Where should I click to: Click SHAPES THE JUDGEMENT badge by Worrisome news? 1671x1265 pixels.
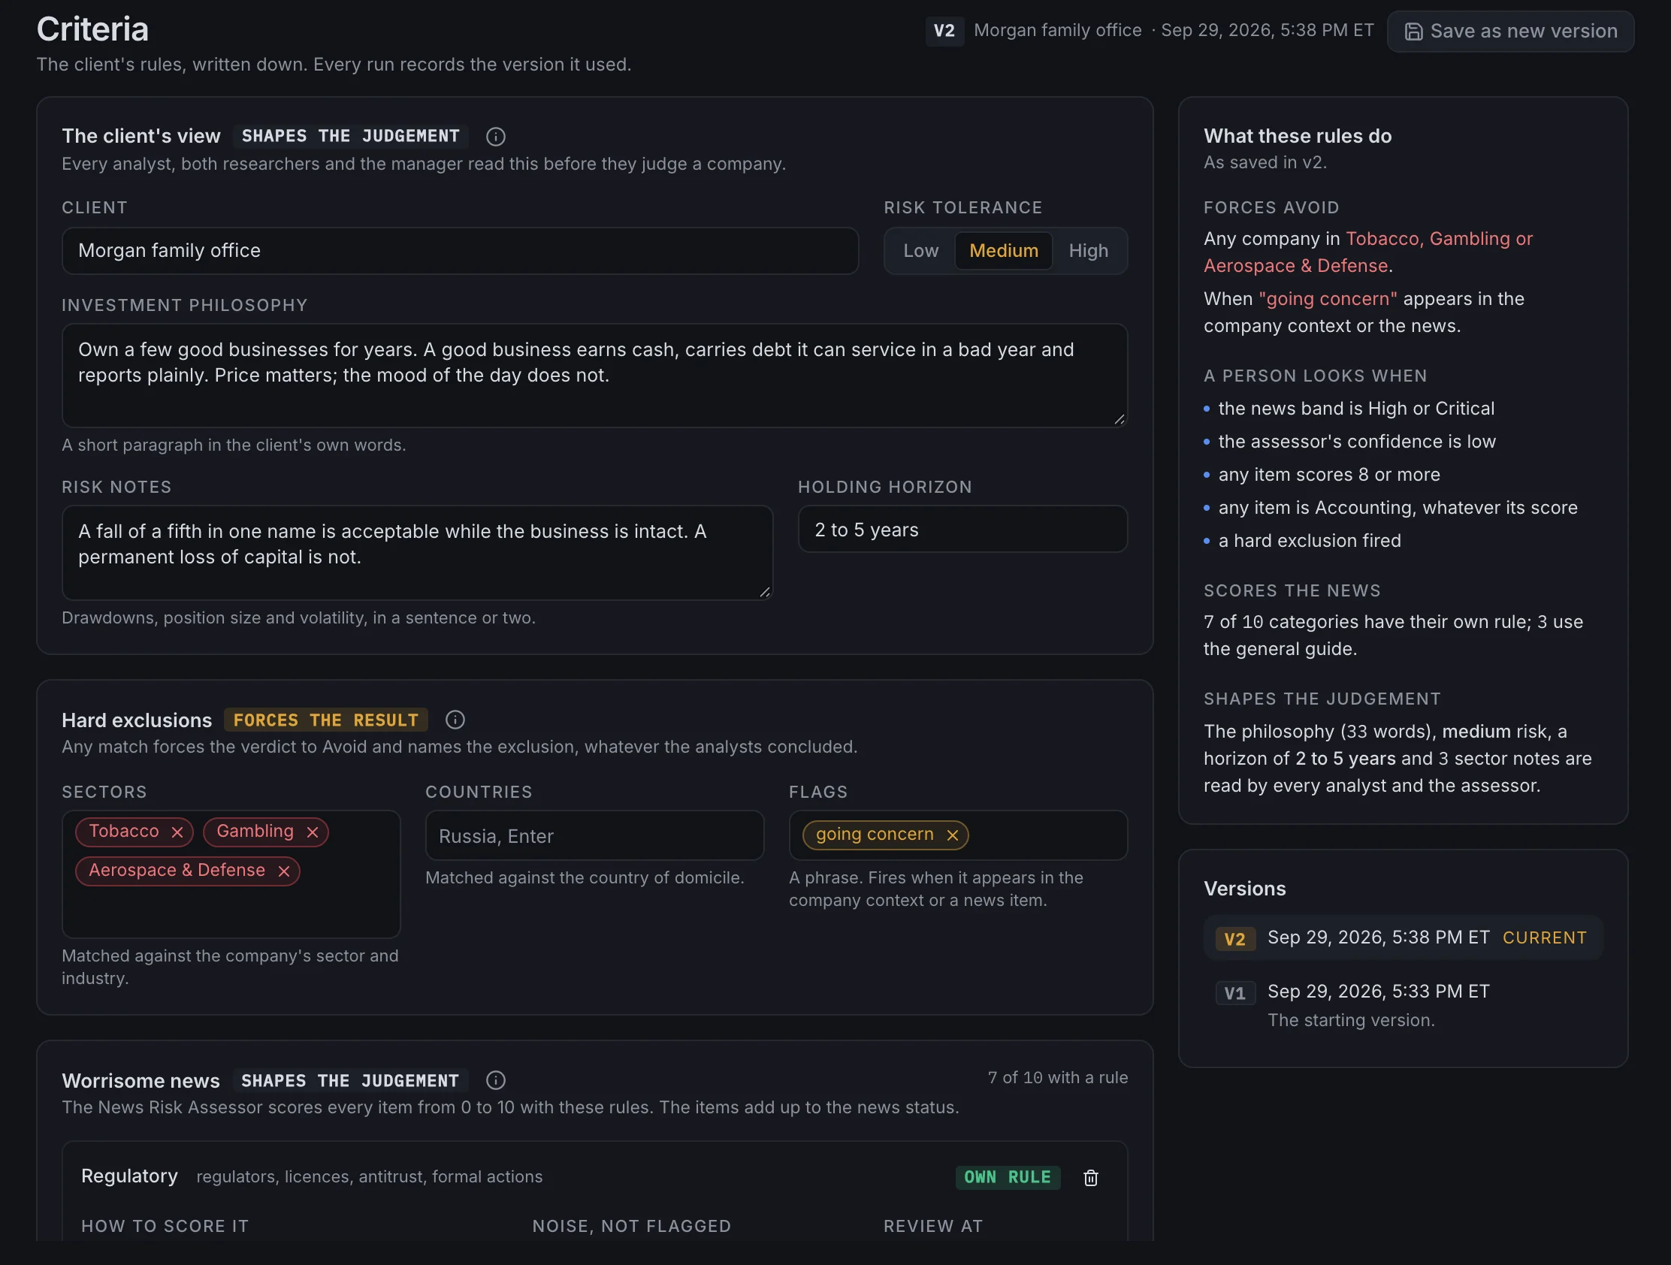click(x=350, y=1080)
